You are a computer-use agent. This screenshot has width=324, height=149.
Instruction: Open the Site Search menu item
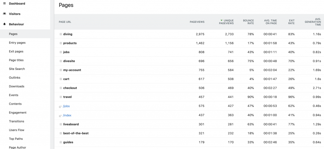coord(17,69)
